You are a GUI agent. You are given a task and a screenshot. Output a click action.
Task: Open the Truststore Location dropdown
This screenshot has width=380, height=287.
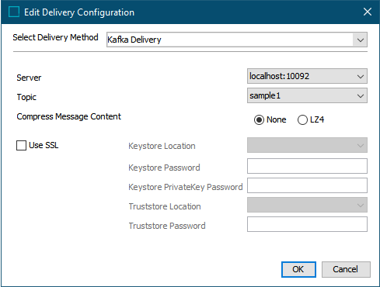tap(307, 205)
